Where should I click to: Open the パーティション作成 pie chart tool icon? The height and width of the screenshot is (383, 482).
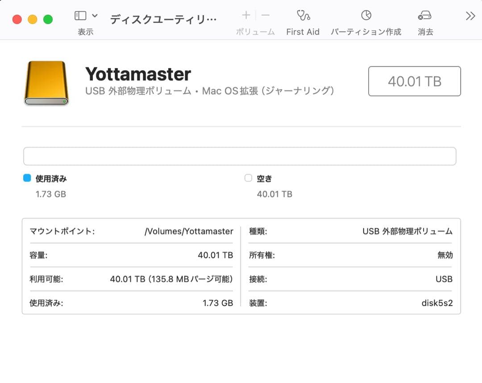(366, 16)
